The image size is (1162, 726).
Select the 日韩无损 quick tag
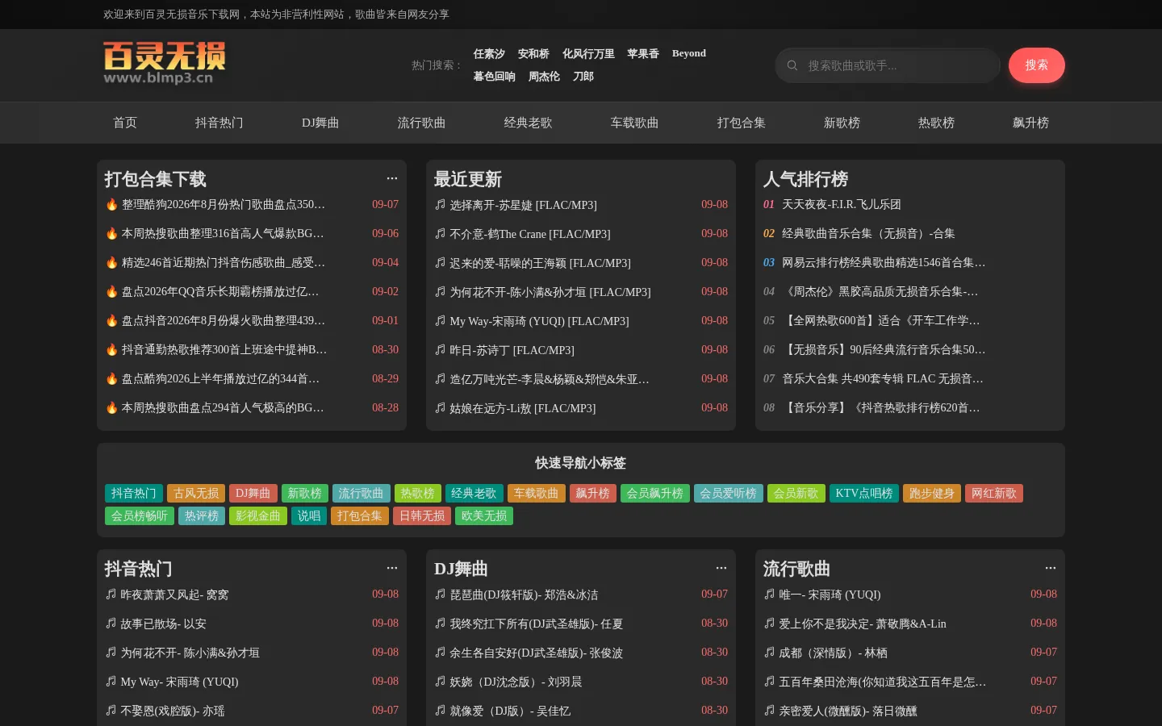[x=422, y=515]
